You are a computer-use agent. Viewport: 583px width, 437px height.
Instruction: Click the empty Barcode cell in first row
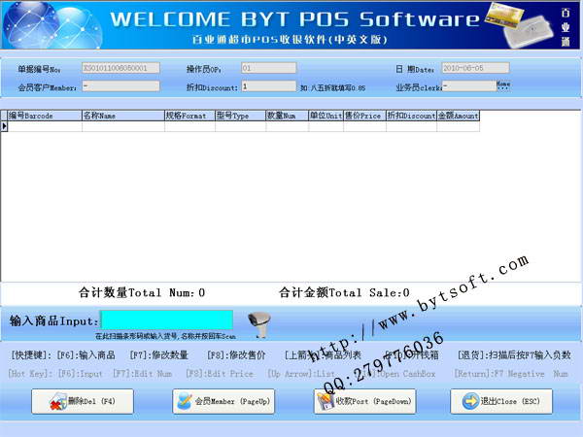tap(45, 126)
